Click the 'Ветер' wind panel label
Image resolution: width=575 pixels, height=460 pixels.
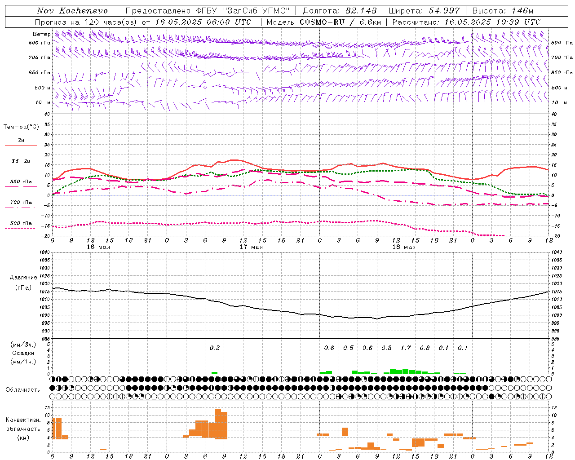(x=41, y=34)
